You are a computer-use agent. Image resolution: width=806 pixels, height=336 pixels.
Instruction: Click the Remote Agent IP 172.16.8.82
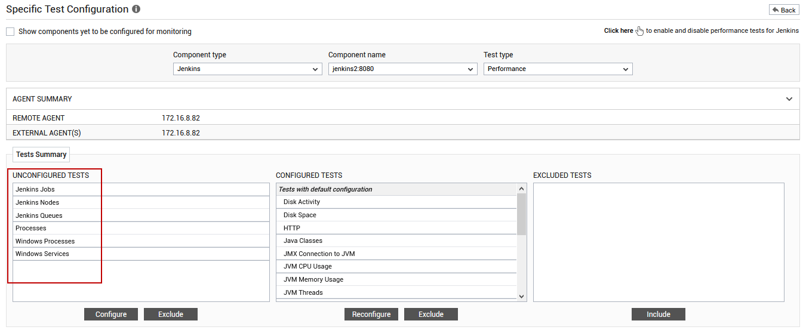coord(181,118)
